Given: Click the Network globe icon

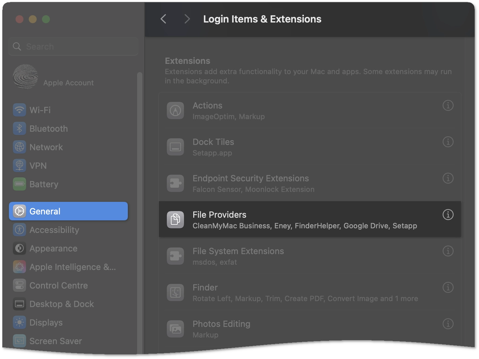Looking at the screenshot, I should pos(19,147).
